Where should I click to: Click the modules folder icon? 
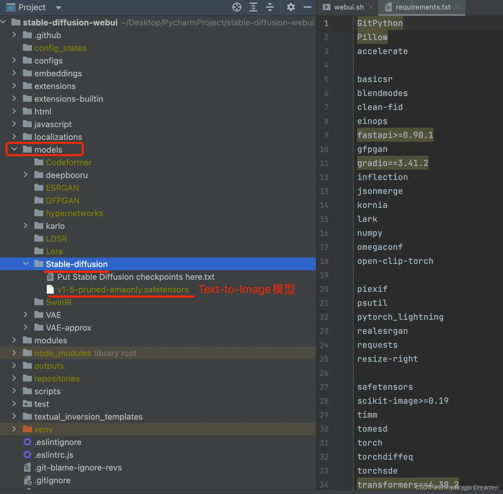(x=27, y=340)
